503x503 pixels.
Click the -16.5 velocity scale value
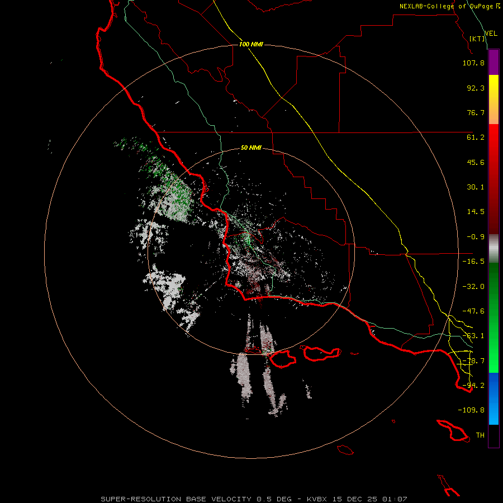click(473, 262)
